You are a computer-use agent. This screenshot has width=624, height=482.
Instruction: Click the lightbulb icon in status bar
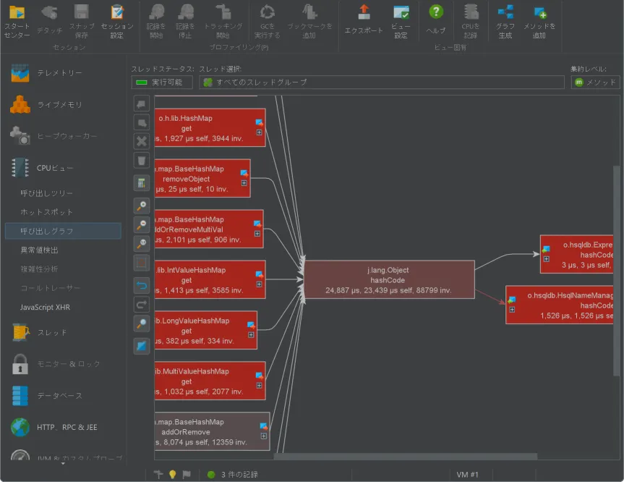coord(173,474)
